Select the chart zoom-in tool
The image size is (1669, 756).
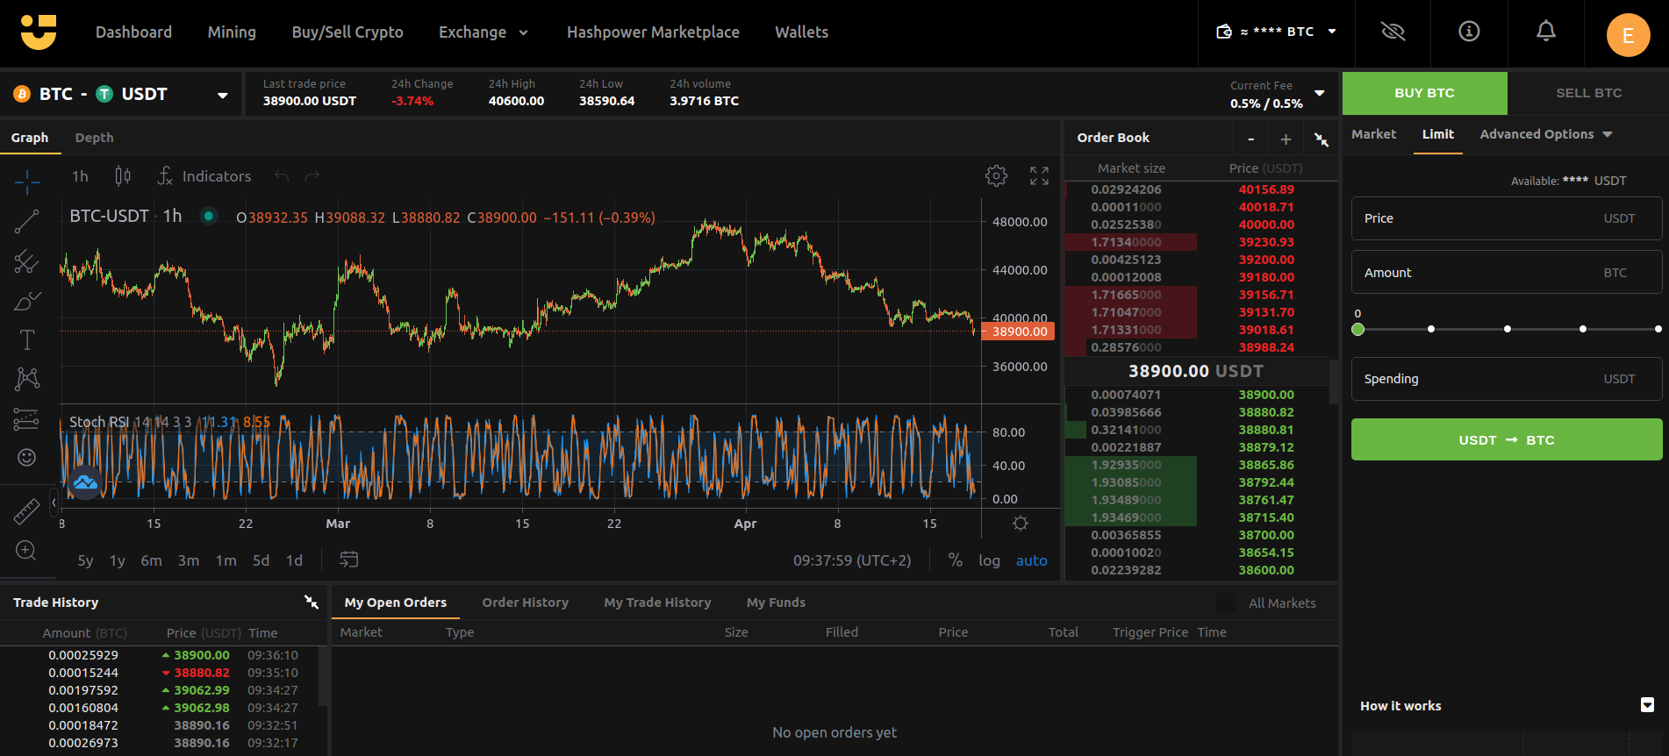click(26, 550)
